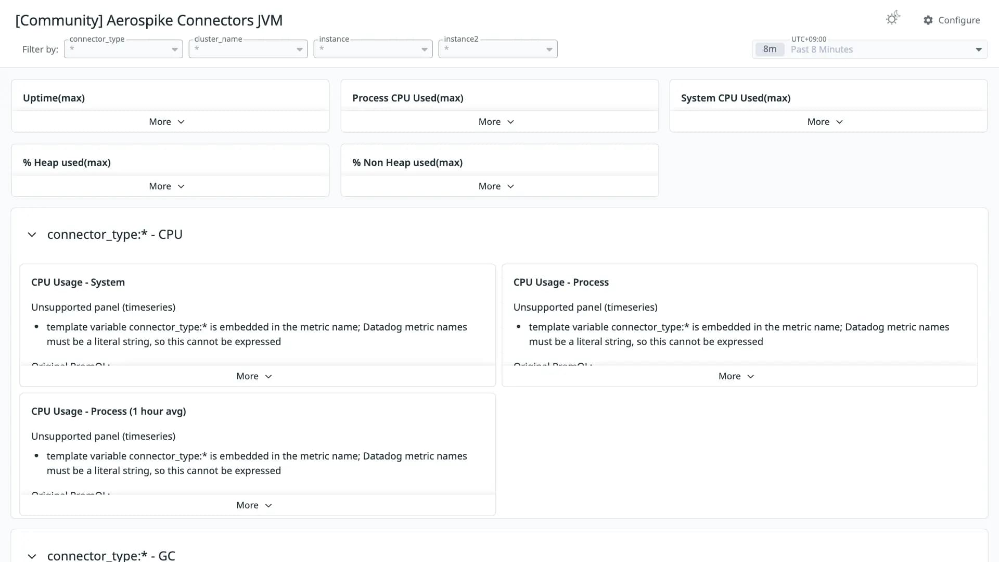Click the connector_type:* - GC section title
The width and height of the screenshot is (999, 562).
point(111,556)
